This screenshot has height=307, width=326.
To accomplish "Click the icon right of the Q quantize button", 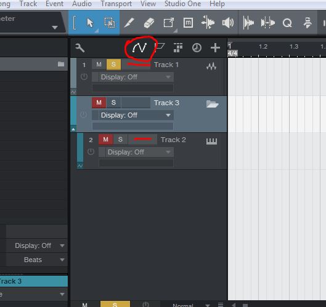I will tap(308, 23).
